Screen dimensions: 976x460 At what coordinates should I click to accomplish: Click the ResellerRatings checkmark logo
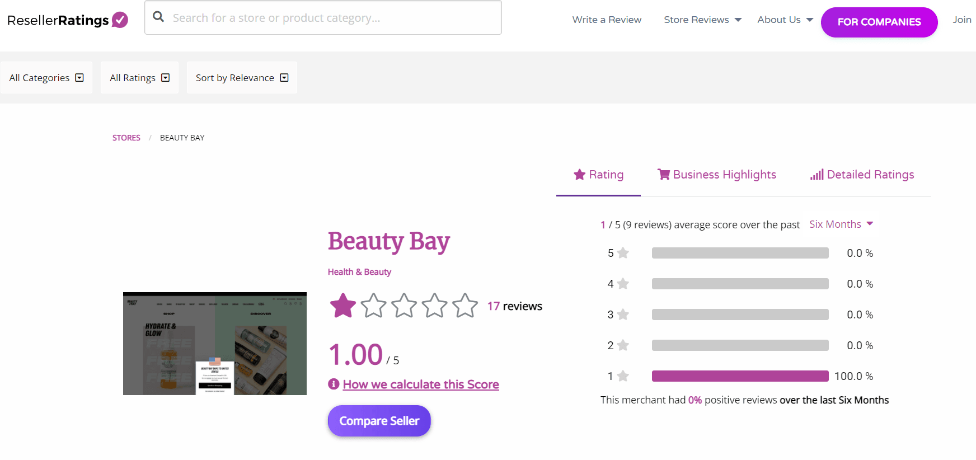click(x=120, y=20)
